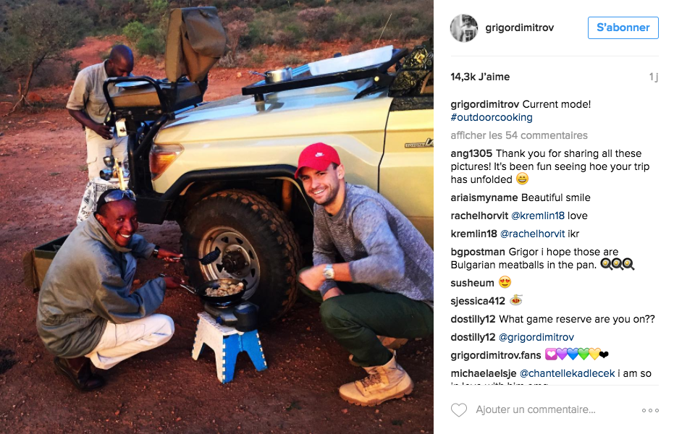The image size is (674, 434).
Task: Open the #outdoorcooking hashtag link
Action: point(492,117)
